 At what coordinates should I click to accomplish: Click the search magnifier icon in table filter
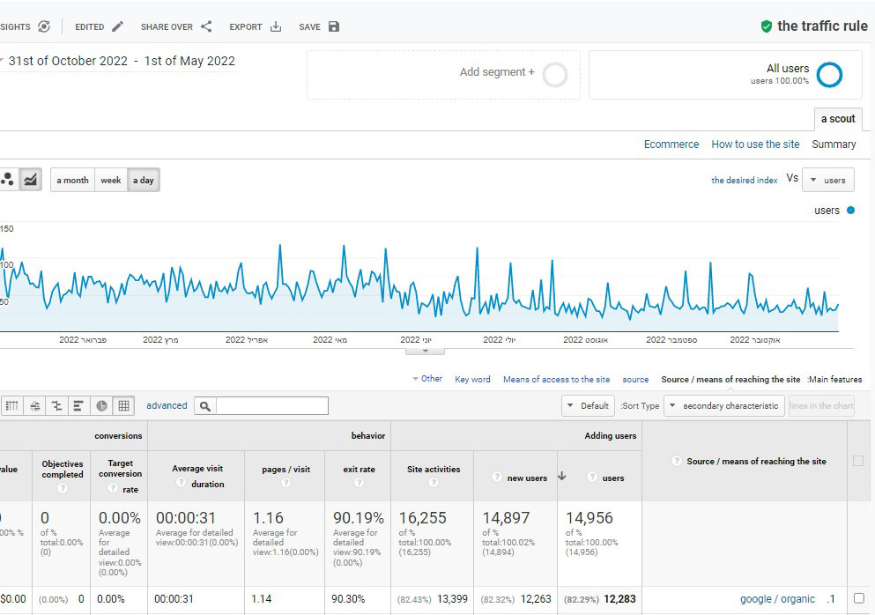click(x=205, y=406)
